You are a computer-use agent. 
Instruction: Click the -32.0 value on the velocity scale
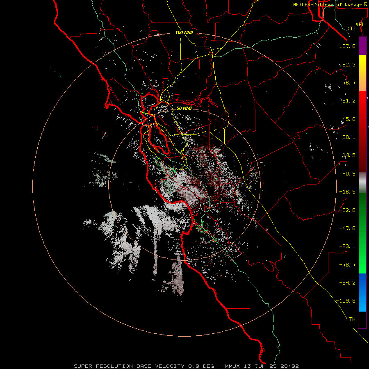tap(347, 210)
